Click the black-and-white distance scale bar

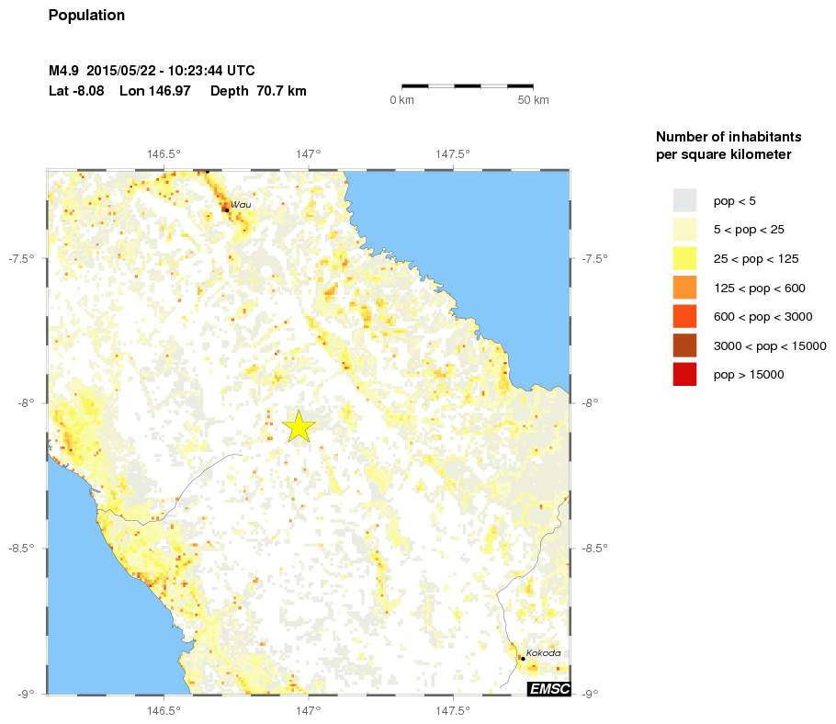468,85
